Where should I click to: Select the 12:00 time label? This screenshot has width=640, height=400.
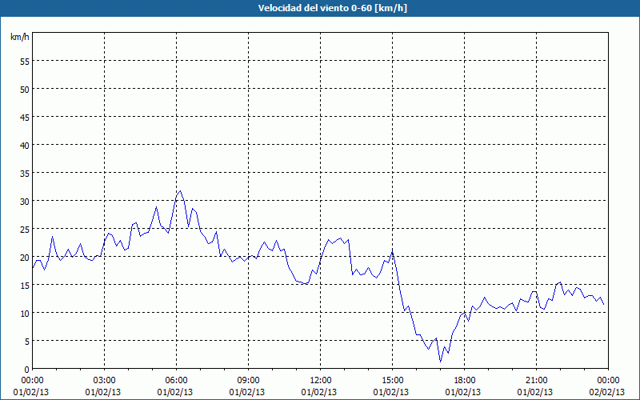321,381
